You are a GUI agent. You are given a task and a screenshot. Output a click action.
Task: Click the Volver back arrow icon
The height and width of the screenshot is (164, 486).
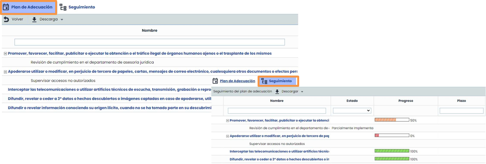(x=6, y=19)
